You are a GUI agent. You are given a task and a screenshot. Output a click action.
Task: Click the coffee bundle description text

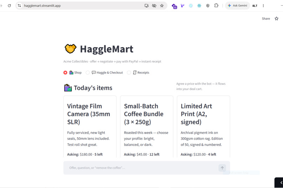[x=146, y=139]
